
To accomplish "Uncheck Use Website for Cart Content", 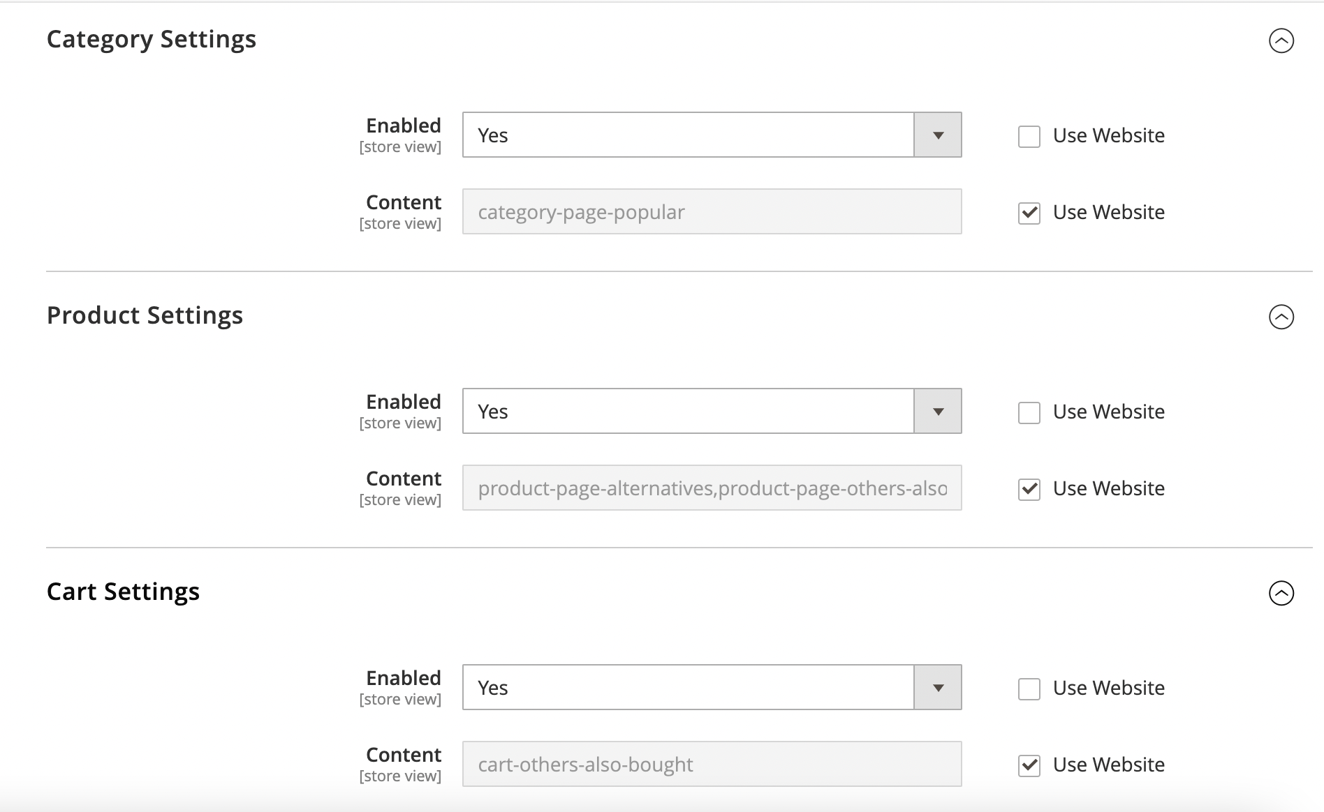I will [1029, 765].
